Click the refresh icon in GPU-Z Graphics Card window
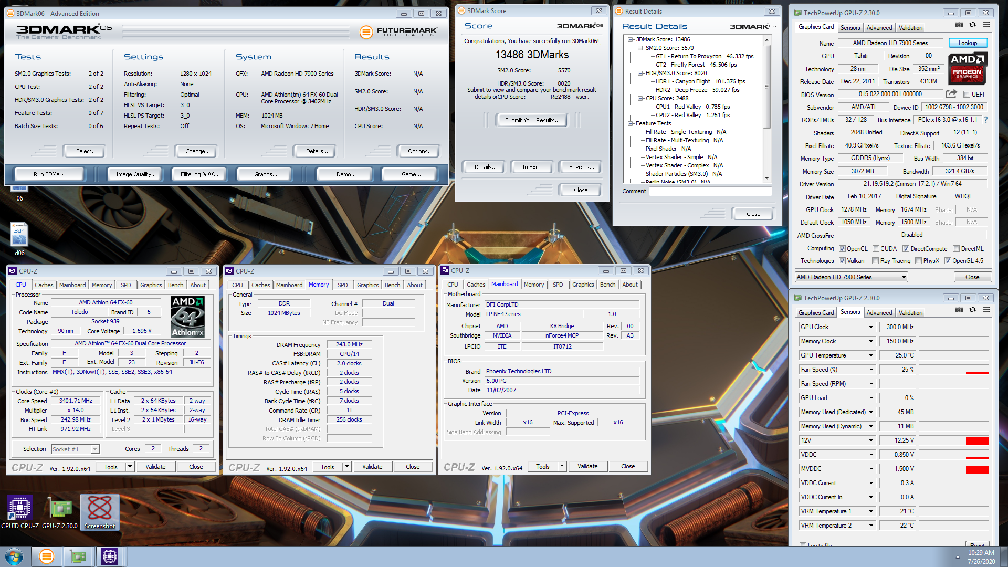This screenshot has width=1008, height=567. (x=972, y=25)
